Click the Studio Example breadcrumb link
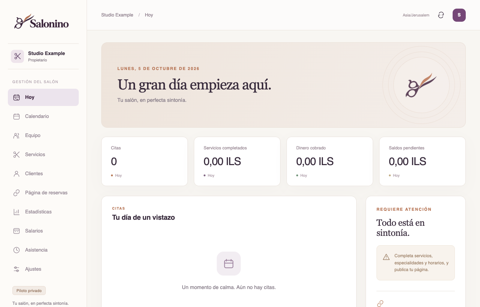Screen dimensions: 480x307 point(117,15)
